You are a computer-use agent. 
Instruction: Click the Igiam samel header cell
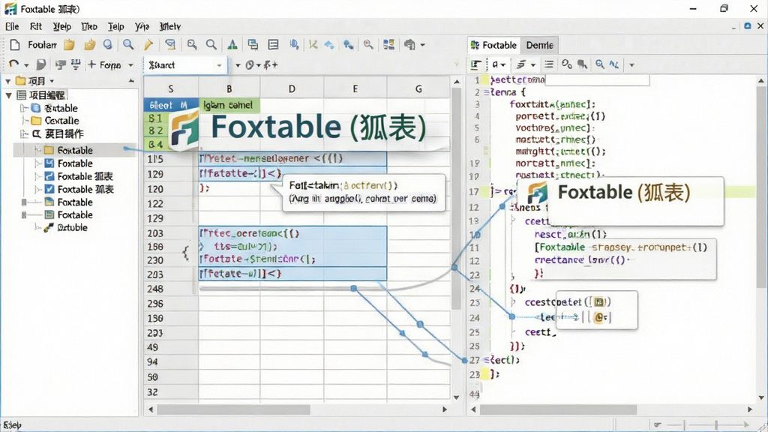pyautogui.click(x=229, y=105)
